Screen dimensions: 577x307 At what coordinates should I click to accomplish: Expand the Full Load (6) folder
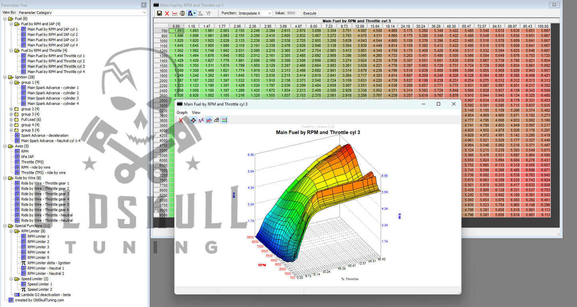tap(12, 120)
